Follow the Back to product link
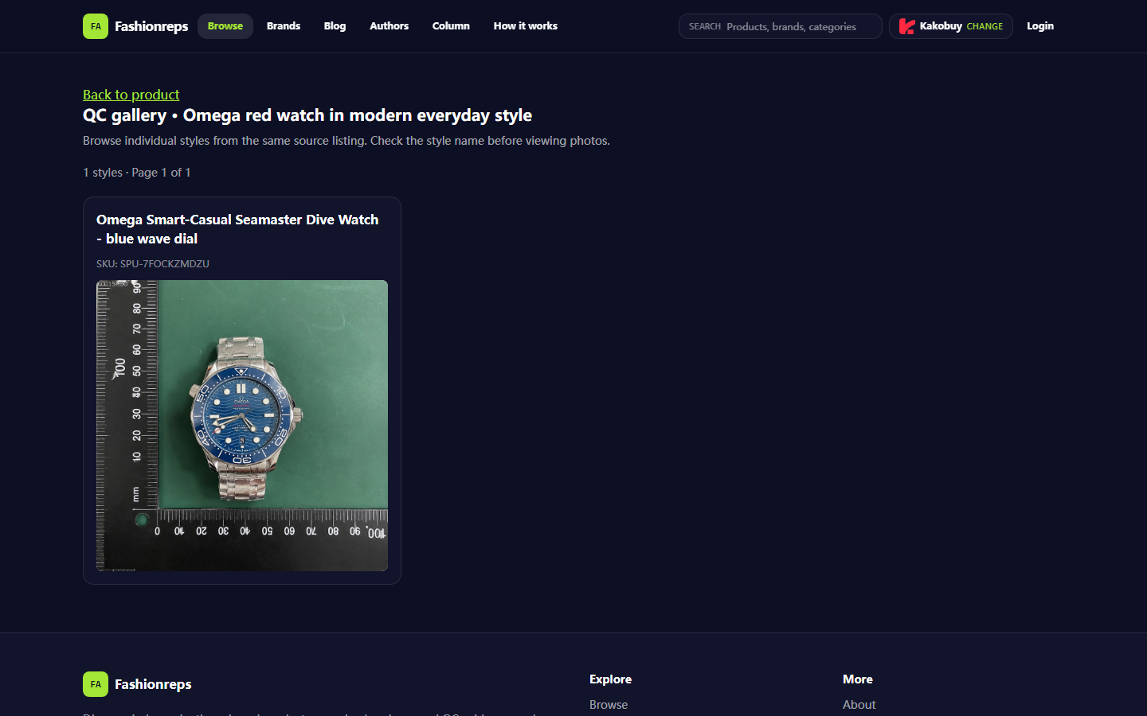 131,95
